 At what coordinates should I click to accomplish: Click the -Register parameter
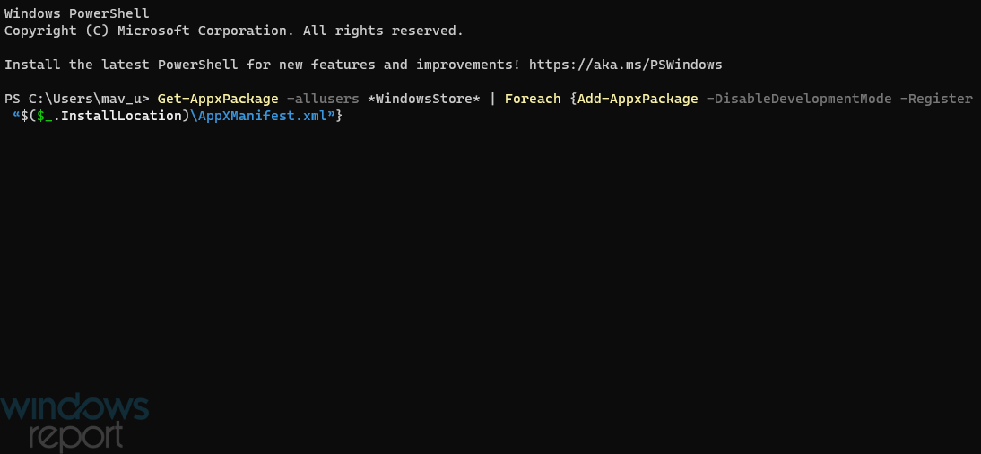pos(936,99)
